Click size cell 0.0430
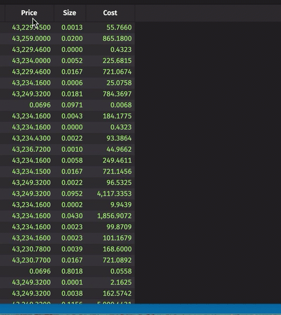 (72, 216)
